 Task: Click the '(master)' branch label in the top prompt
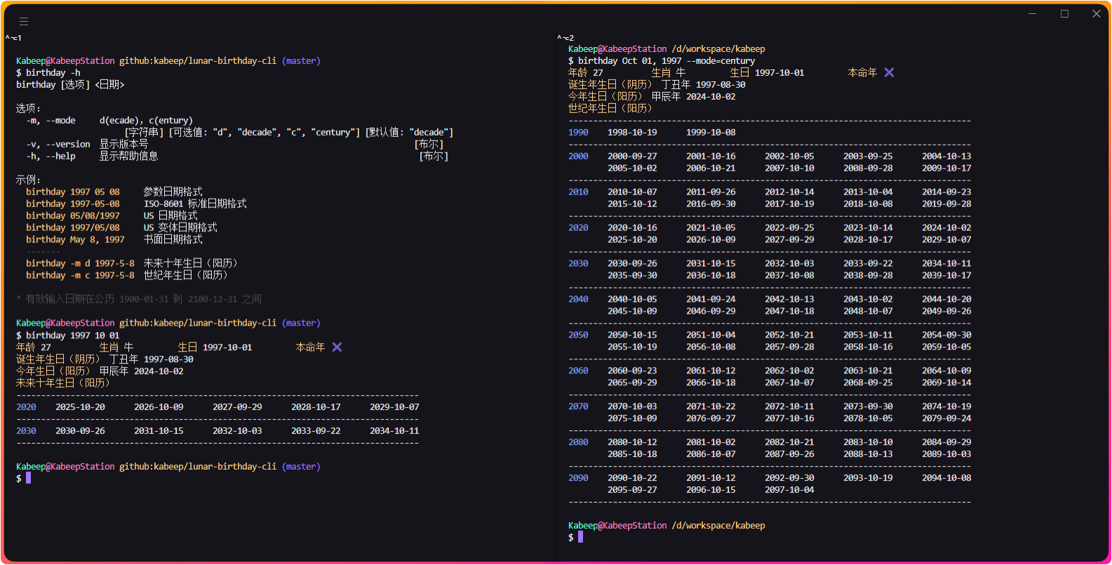301,61
